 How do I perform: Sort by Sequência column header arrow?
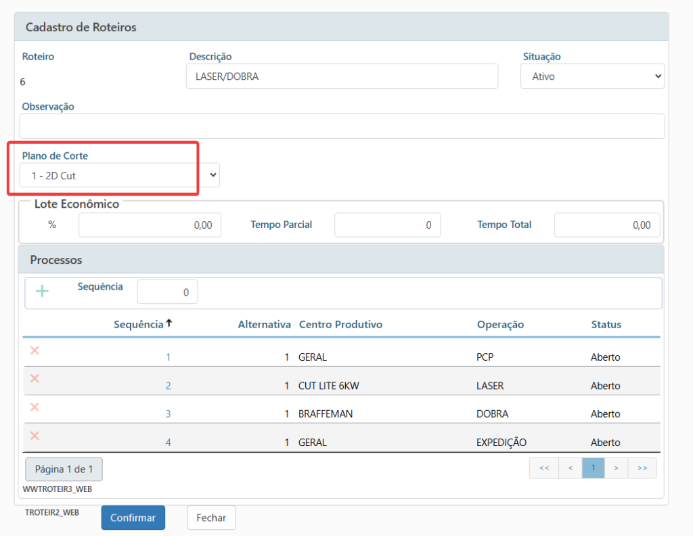pos(169,323)
